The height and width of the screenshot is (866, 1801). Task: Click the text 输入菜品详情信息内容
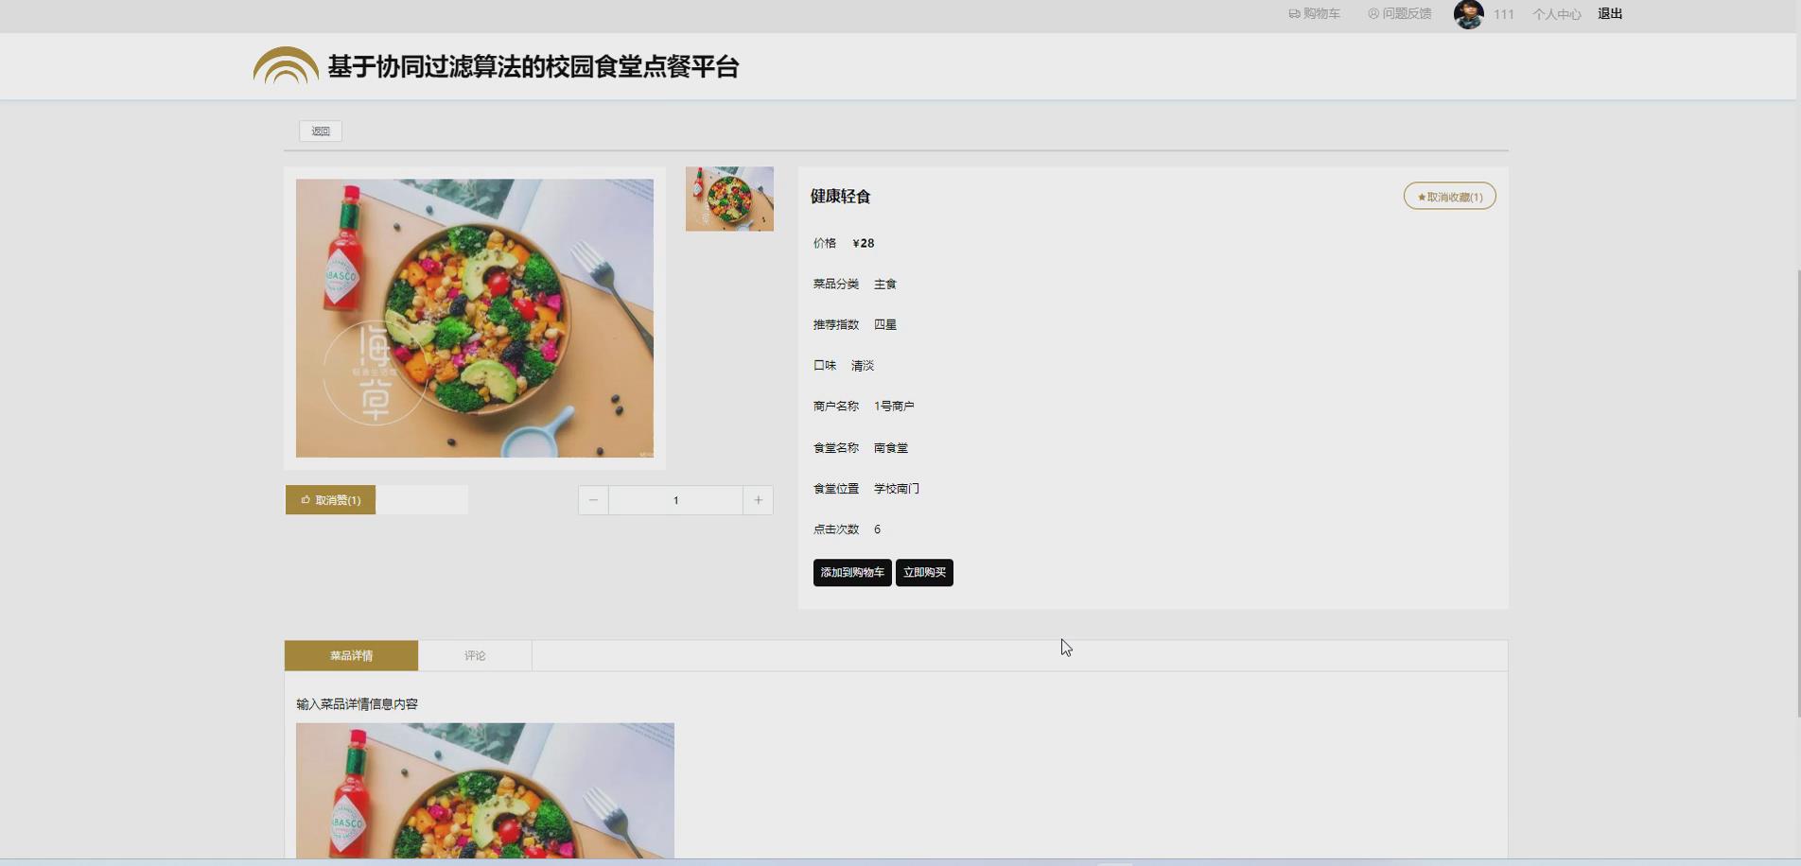pos(357,704)
